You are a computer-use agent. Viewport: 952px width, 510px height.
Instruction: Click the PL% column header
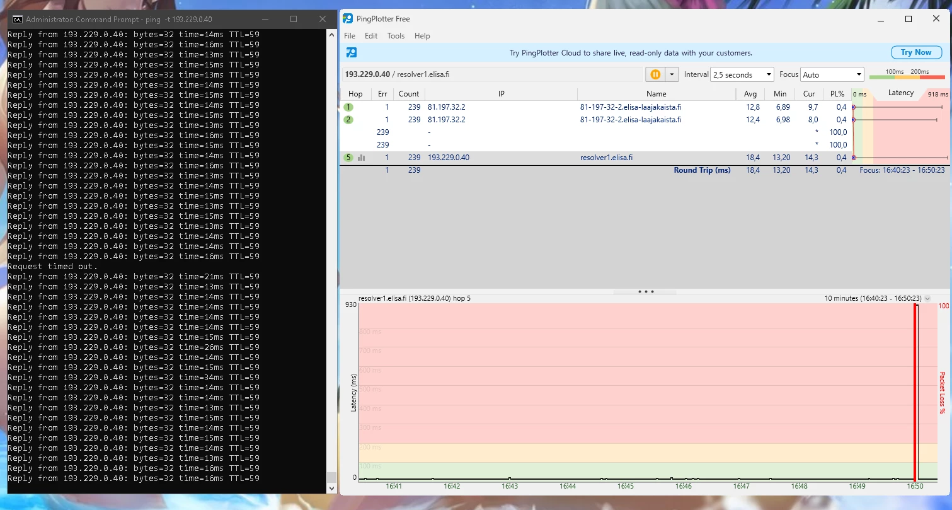pos(837,94)
